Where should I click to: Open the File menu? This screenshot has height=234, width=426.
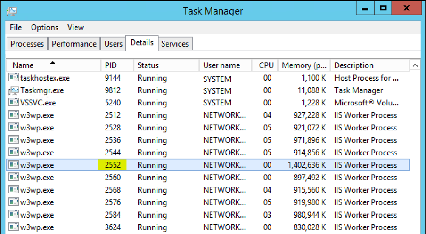click(x=15, y=27)
